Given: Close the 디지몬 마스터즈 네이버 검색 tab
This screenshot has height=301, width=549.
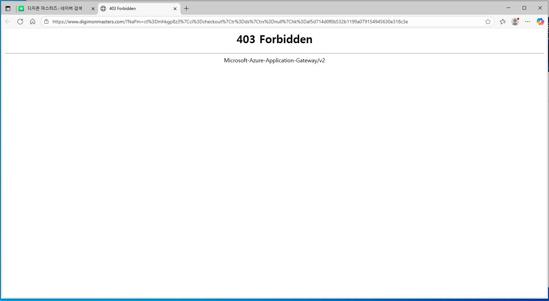Looking at the screenshot, I should click(x=93, y=9).
